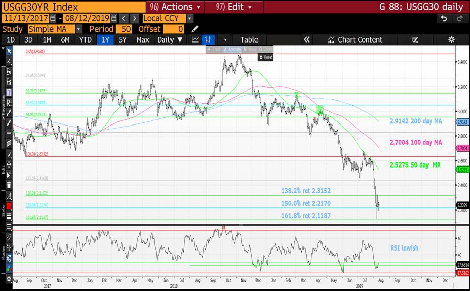Shift date range forward with right arrow

point(135,18)
